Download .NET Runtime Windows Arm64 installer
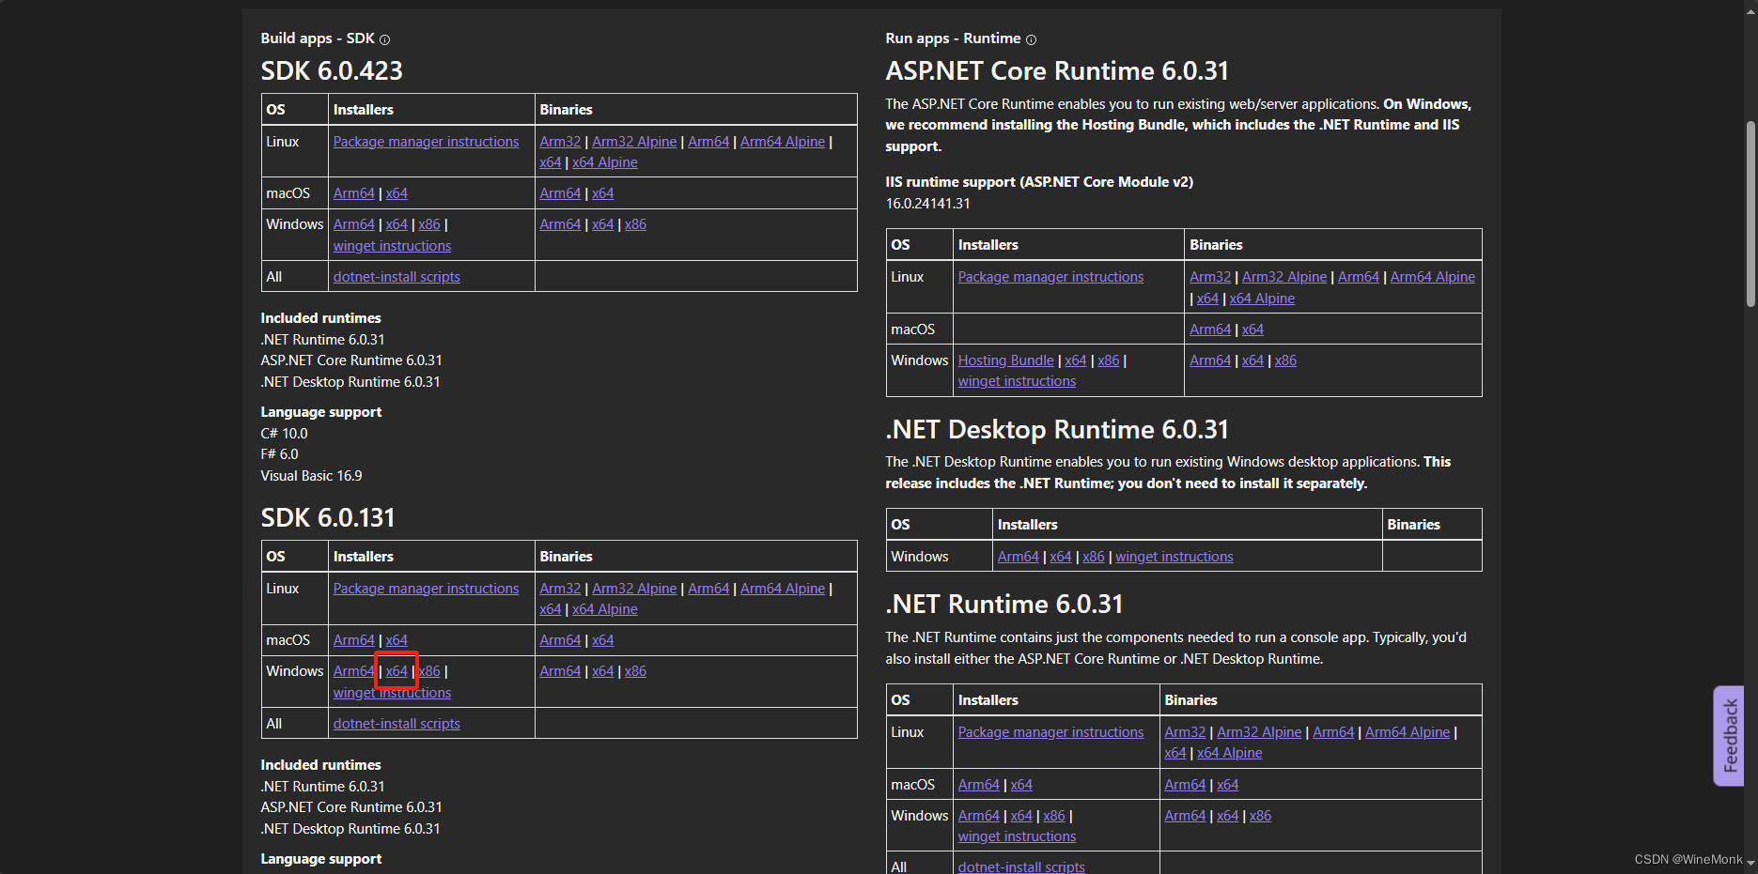Viewport: 1758px width, 874px height. [x=979, y=816]
